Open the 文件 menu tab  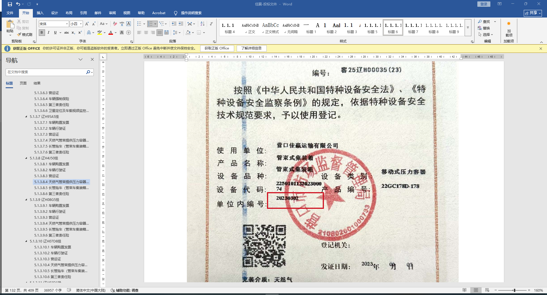point(10,13)
